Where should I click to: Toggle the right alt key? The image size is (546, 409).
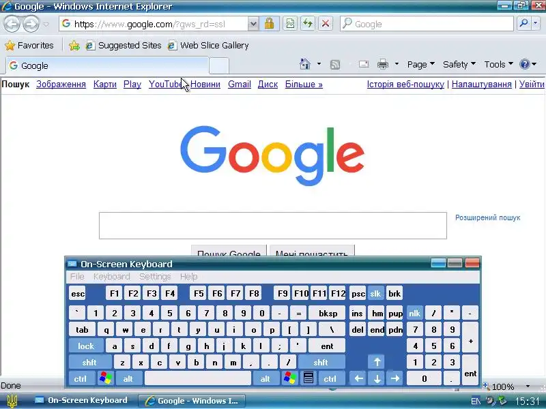tap(265, 379)
